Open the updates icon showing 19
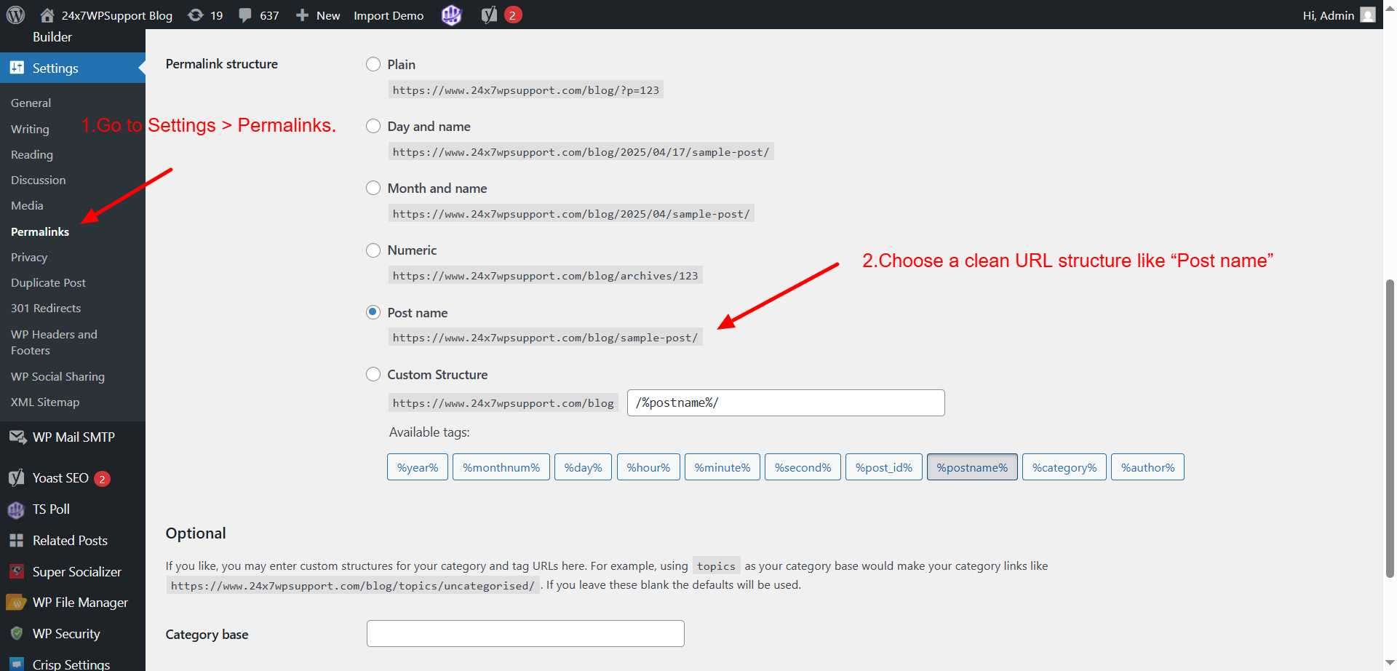 tap(196, 15)
